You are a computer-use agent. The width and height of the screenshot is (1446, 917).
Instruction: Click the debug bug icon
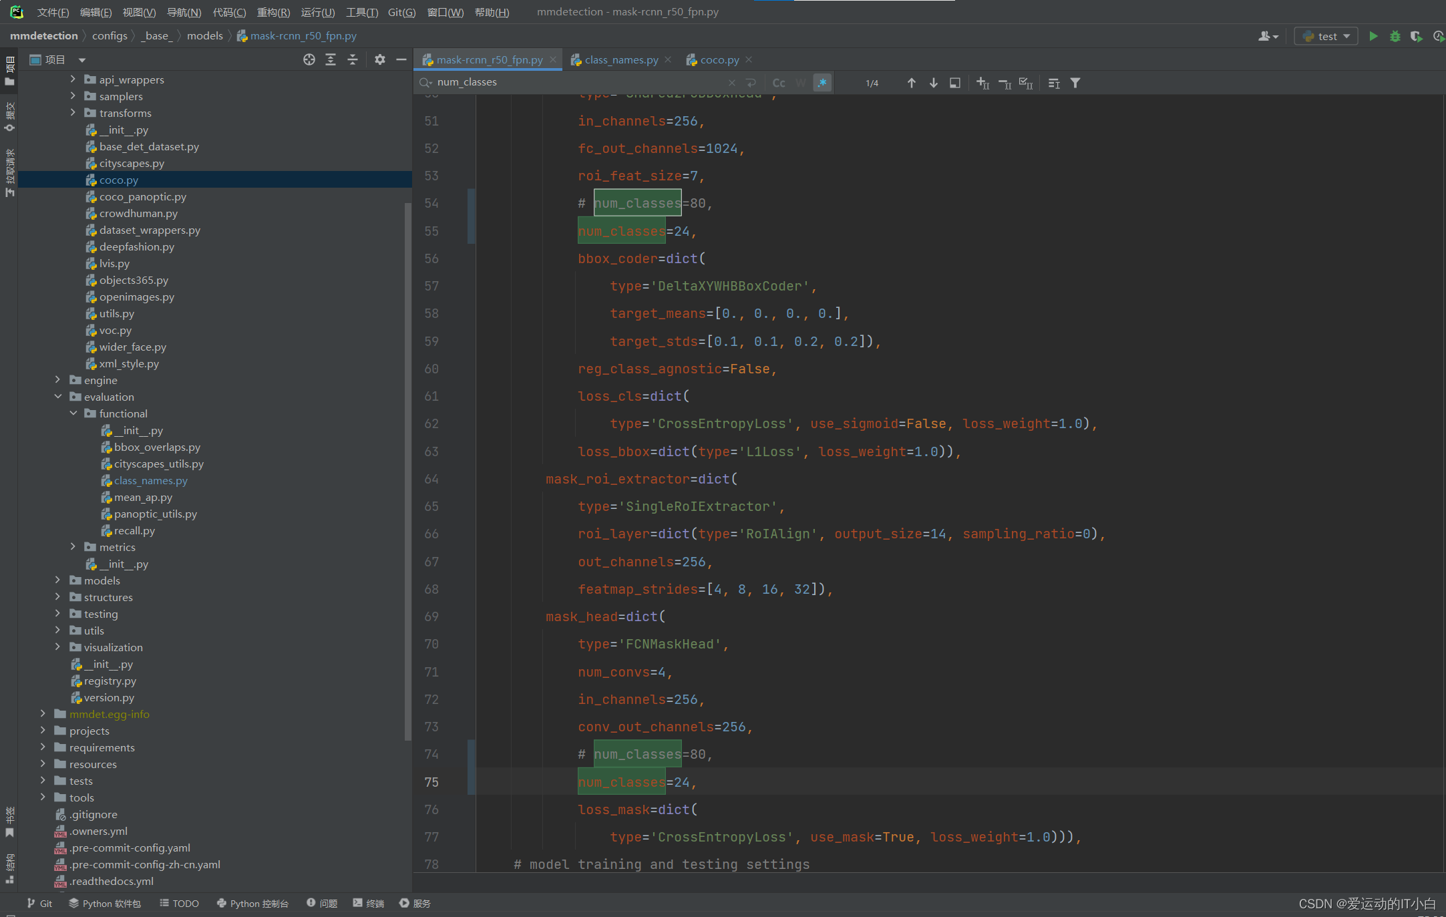pyautogui.click(x=1395, y=36)
